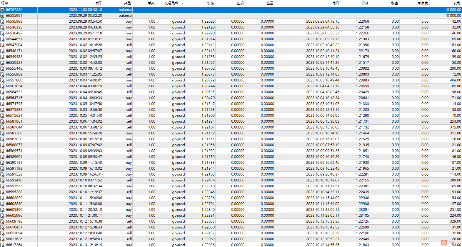Select the order icon next to 66581644
The width and height of the screenshot is (462, 247).
pyautogui.click(x=2, y=127)
